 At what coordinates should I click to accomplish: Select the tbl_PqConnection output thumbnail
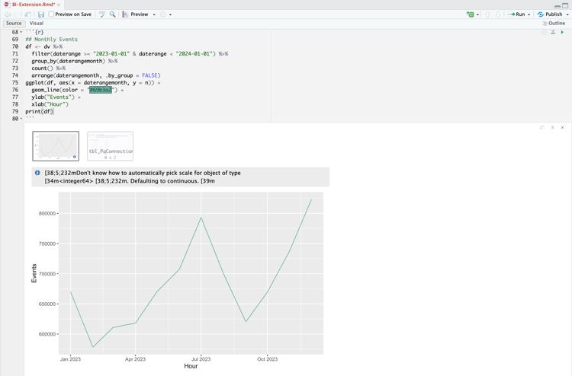[x=111, y=146]
